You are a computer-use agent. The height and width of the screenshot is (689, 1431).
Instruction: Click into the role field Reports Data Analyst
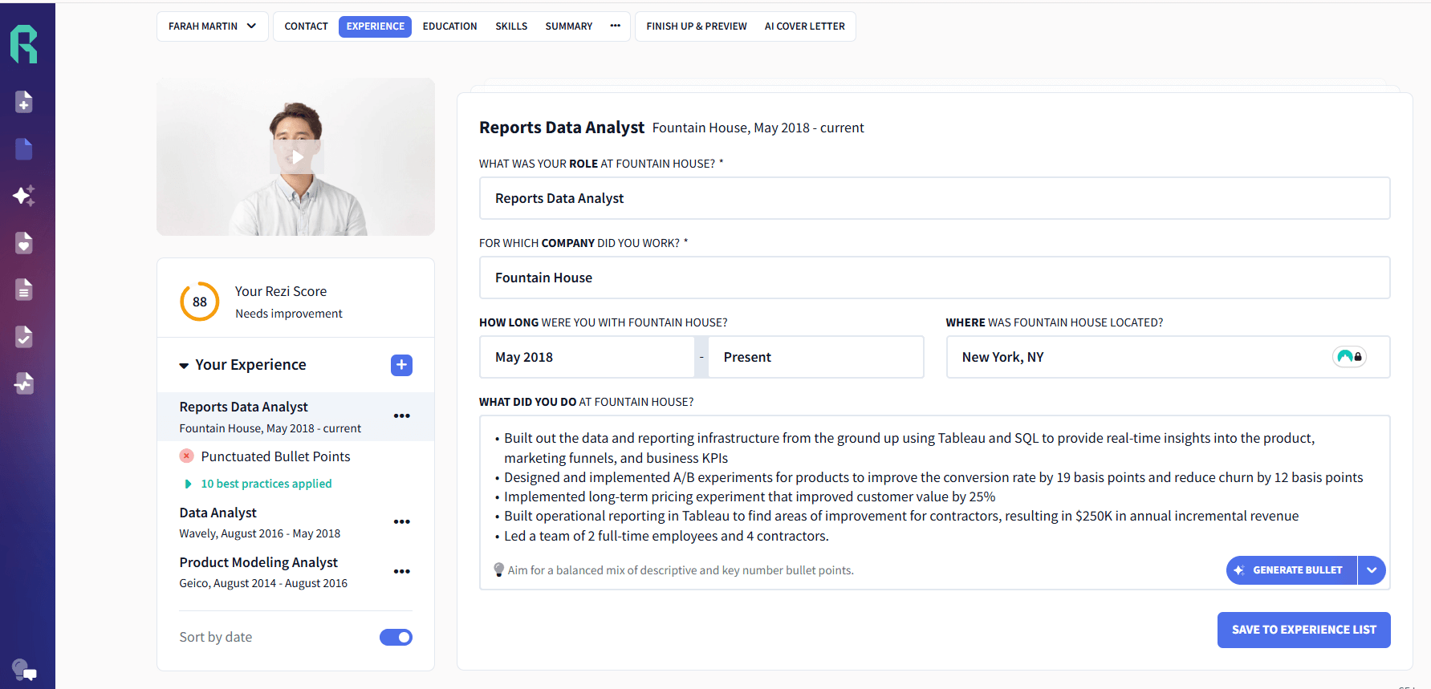pyautogui.click(x=934, y=198)
